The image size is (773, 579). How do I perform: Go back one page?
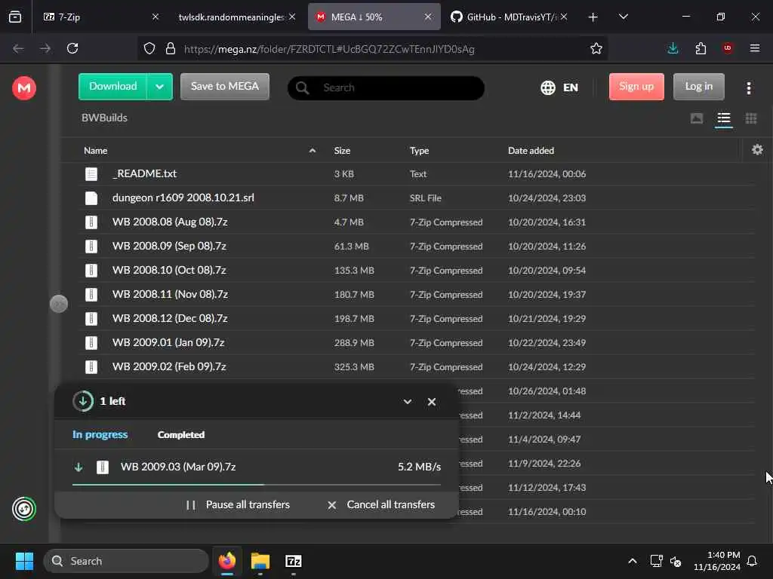click(18, 48)
